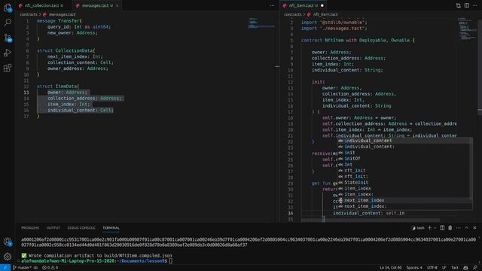Open changes compare icon in right editor
The height and width of the screenshot is (271, 482).
459,5
